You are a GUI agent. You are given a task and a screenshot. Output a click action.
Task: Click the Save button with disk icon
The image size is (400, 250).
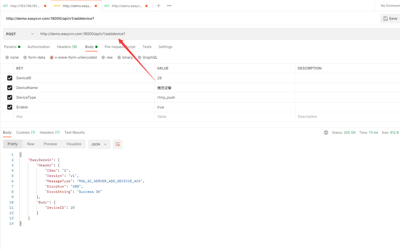(390, 19)
